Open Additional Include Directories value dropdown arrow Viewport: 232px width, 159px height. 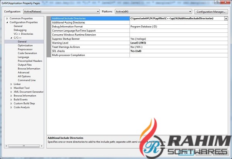(226, 19)
